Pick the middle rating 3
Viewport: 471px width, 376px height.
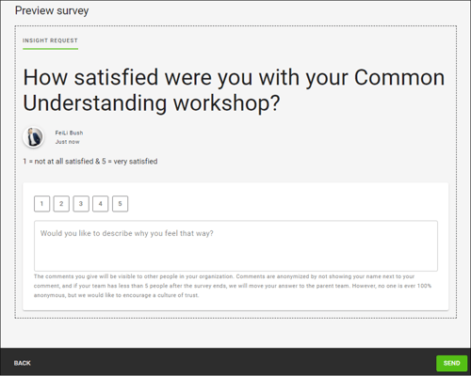[81, 204]
